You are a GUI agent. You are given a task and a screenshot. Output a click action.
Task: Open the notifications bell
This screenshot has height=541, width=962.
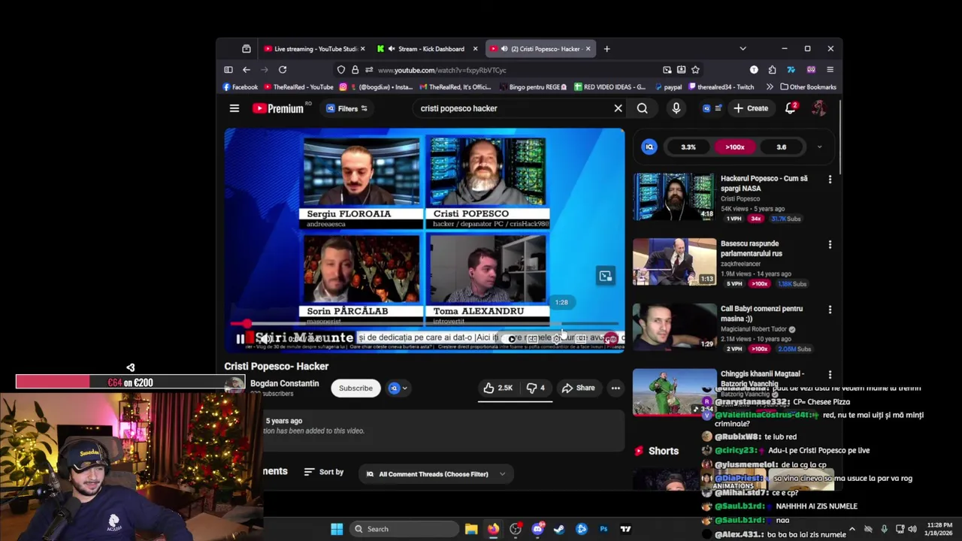click(791, 108)
